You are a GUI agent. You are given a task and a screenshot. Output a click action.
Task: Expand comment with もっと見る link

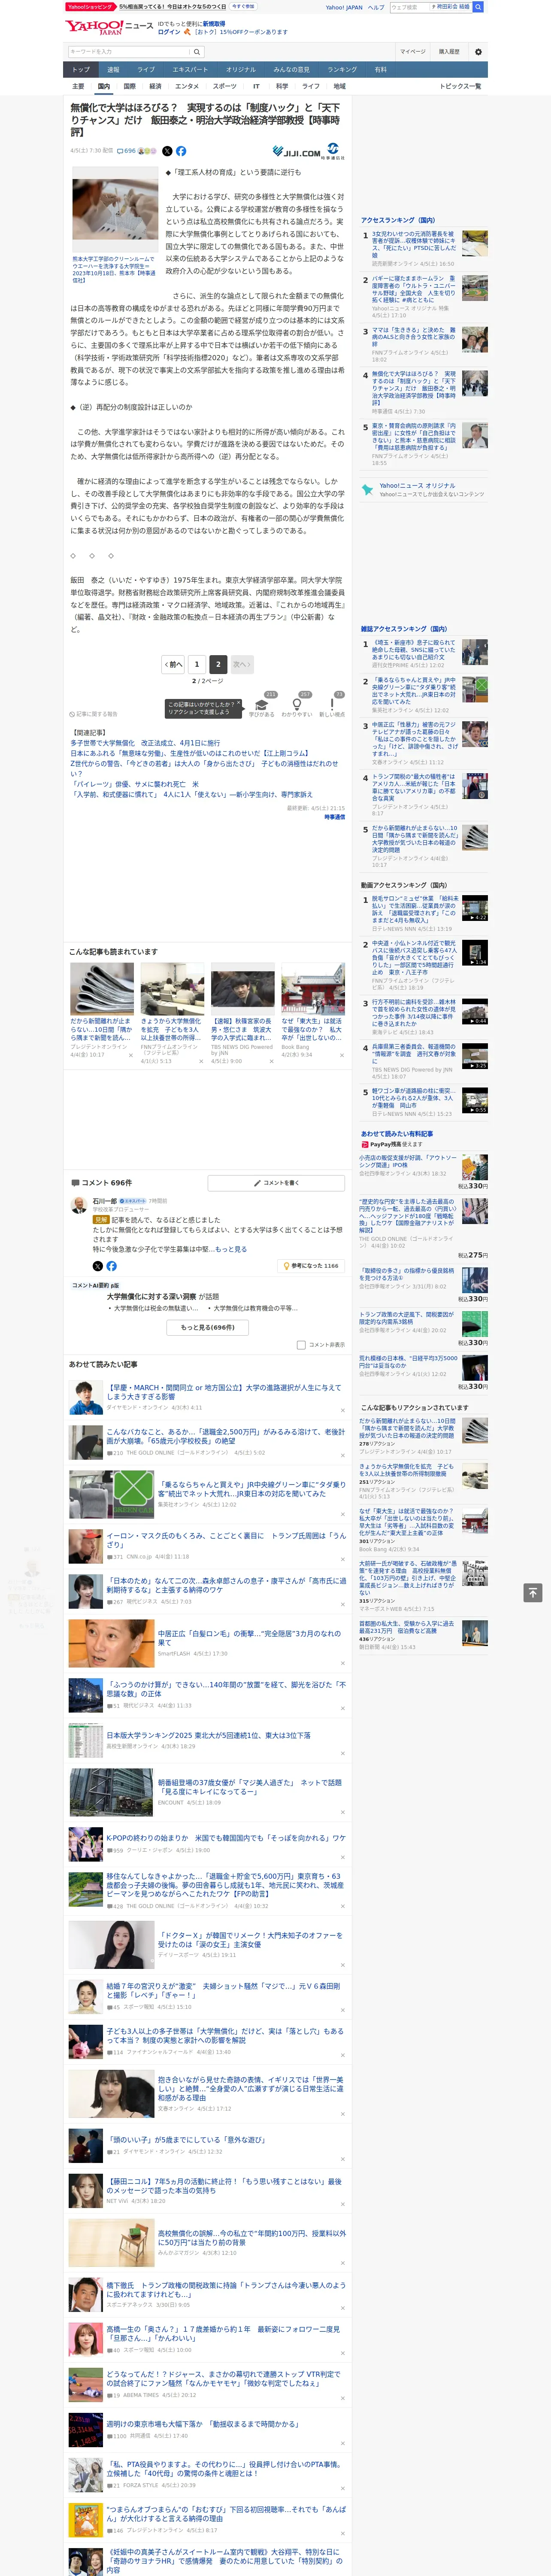(230, 1249)
